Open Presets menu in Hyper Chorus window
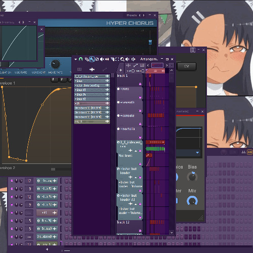253x253 pixels. click(132, 15)
